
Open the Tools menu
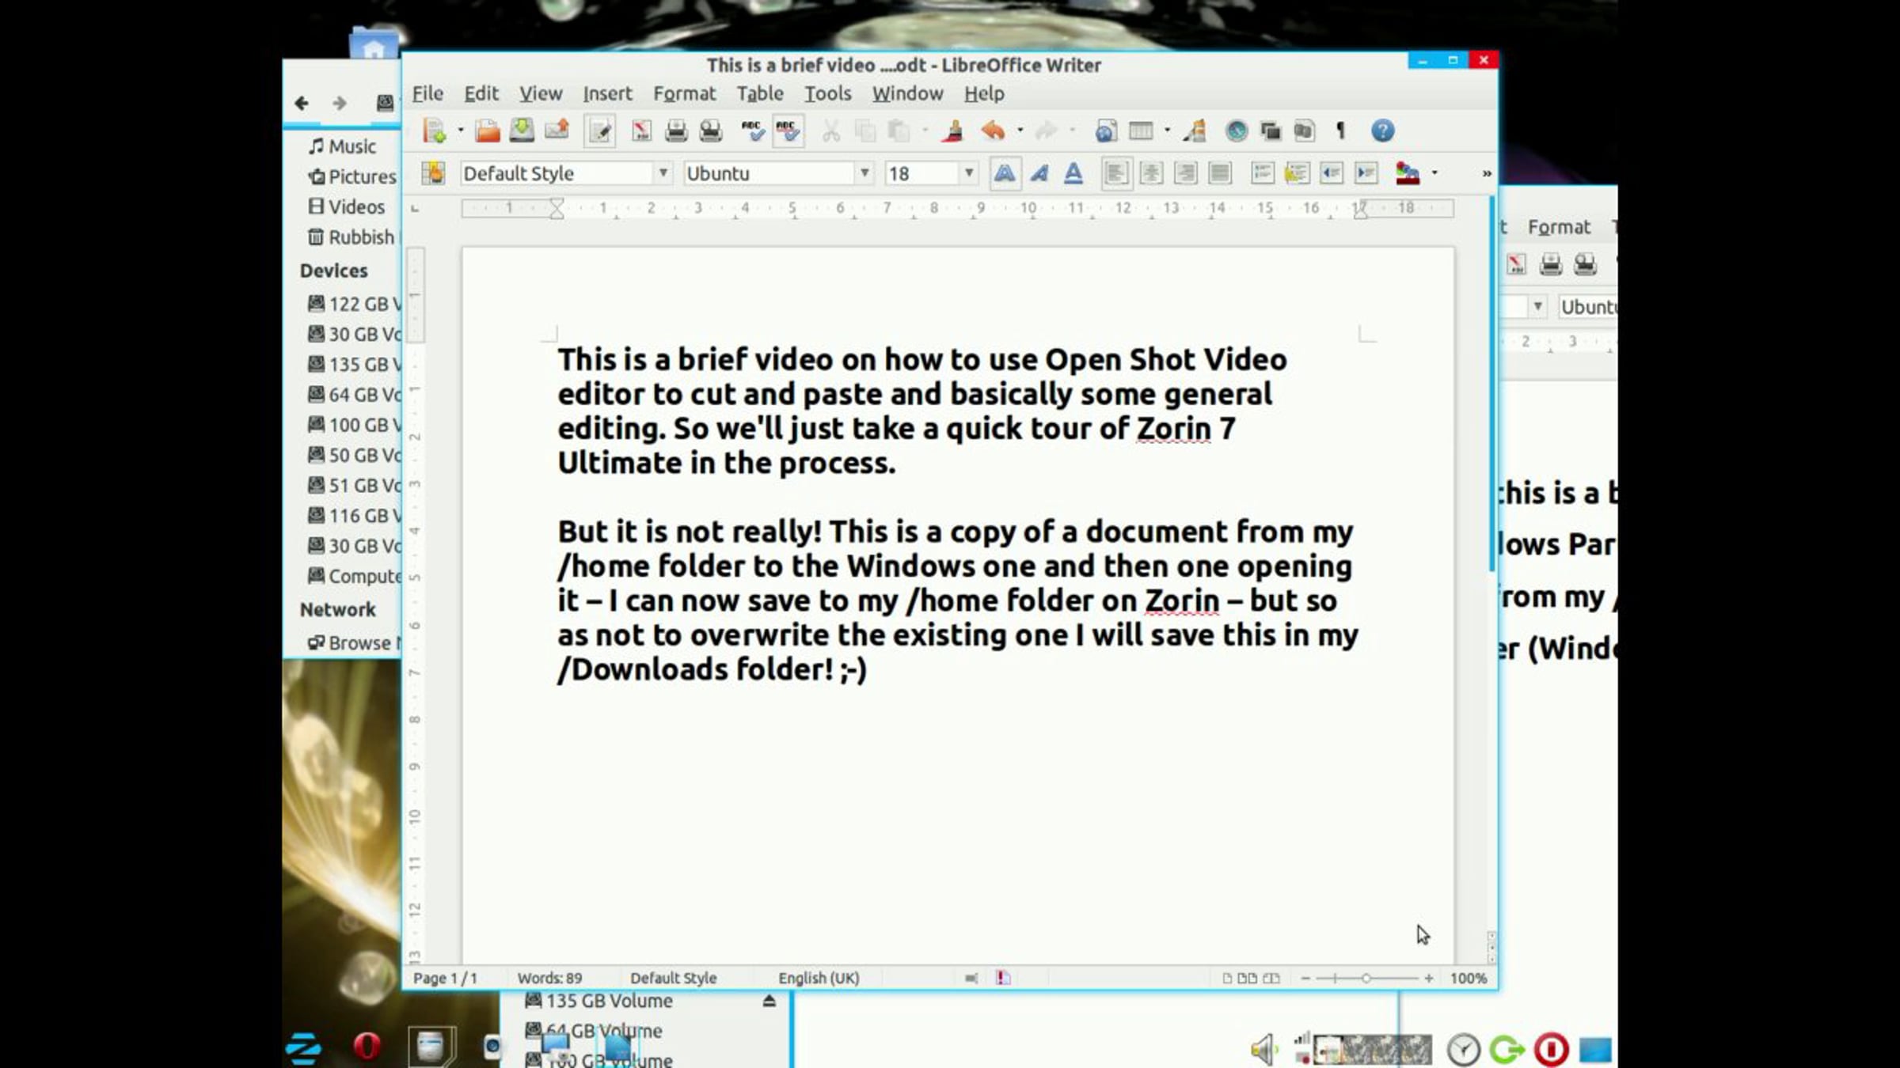coord(828,93)
